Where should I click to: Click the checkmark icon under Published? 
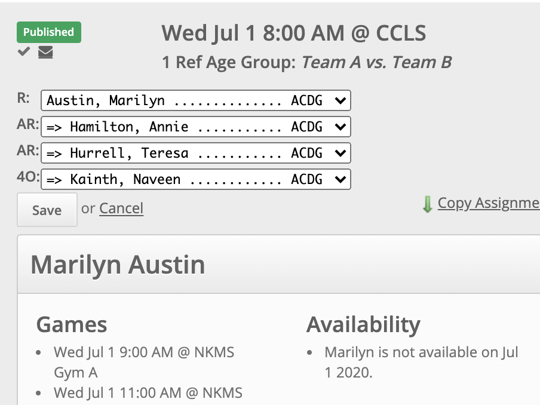pyautogui.click(x=24, y=51)
